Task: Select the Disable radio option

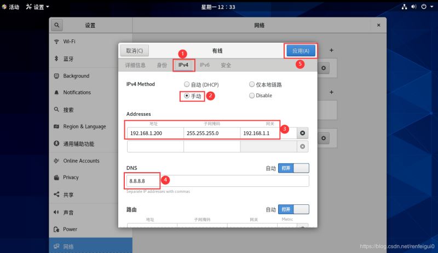Action: 252,96
